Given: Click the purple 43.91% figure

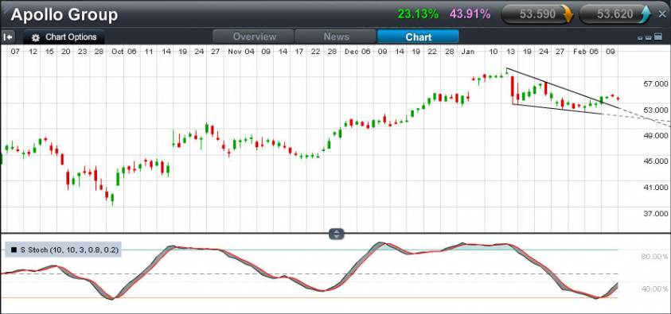Looking at the screenshot, I should tap(470, 14).
